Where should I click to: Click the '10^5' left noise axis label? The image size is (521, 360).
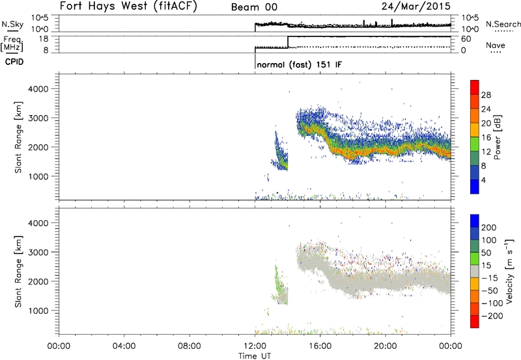40,18
